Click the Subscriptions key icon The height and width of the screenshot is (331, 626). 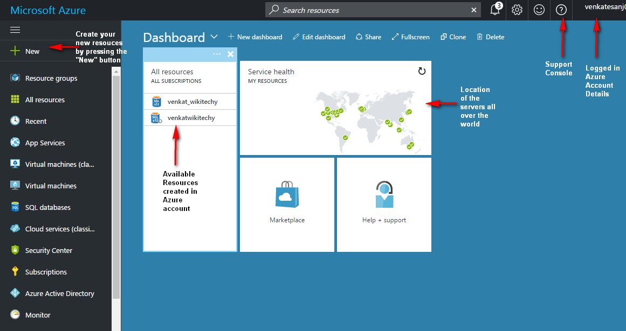[15, 271]
